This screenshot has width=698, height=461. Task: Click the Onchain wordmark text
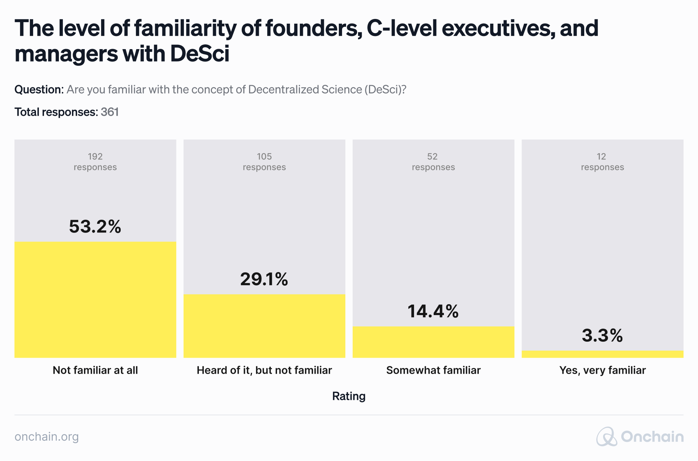point(652,437)
